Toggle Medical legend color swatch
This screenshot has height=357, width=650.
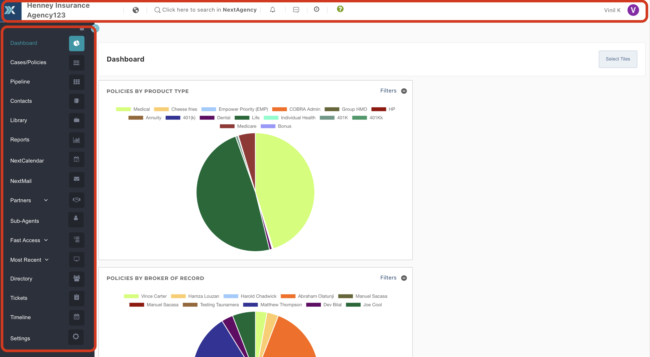coord(123,109)
